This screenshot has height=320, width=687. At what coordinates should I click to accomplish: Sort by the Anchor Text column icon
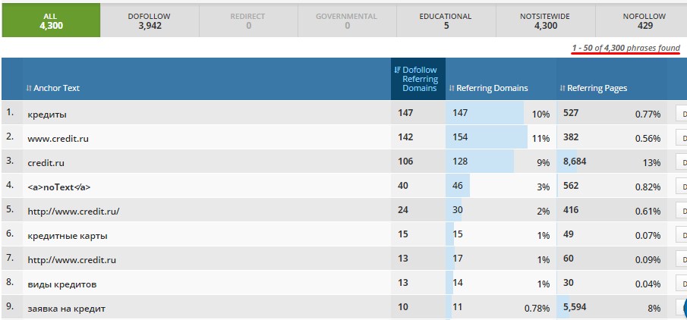(29, 89)
